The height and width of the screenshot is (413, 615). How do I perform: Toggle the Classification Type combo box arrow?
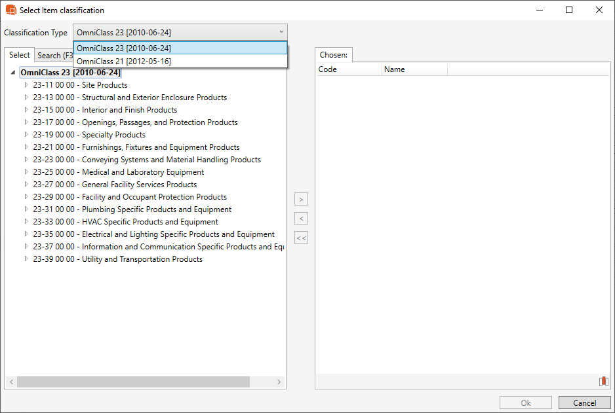pos(281,32)
